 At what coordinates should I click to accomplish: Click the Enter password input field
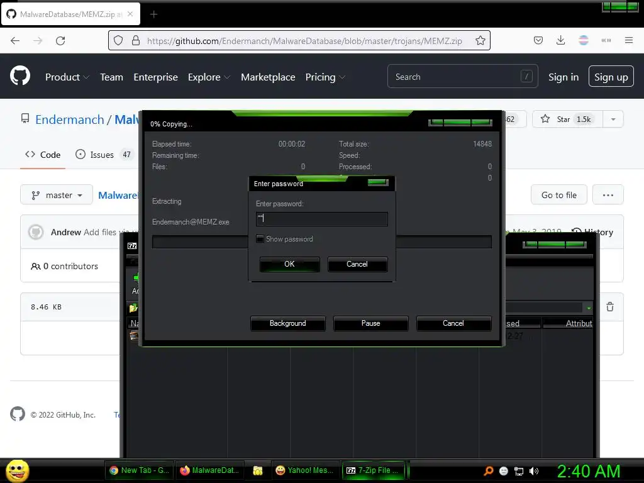[x=321, y=219]
